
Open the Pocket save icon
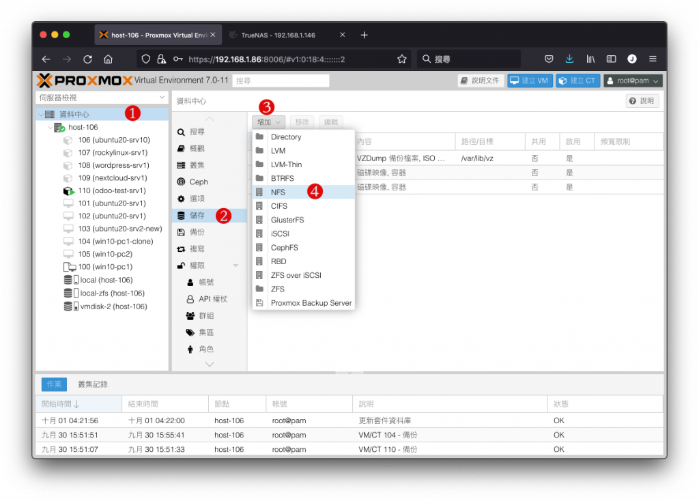(549, 59)
